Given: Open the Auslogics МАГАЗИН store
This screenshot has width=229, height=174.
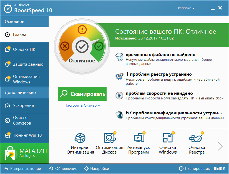Looking at the screenshot, I should (x=24, y=153).
